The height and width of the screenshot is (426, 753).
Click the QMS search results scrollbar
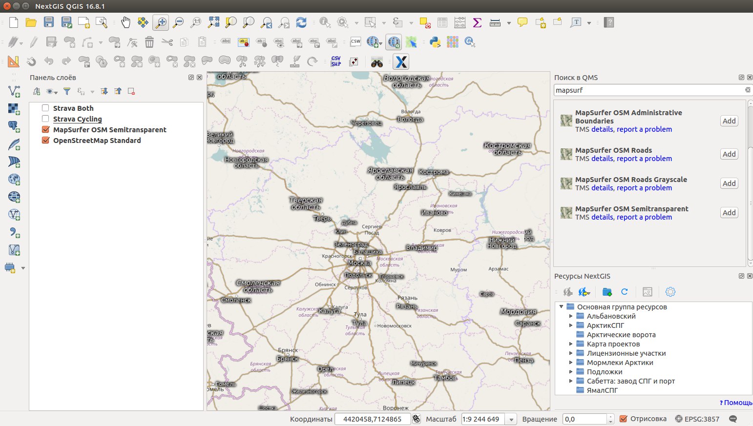(x=750, y=127)
